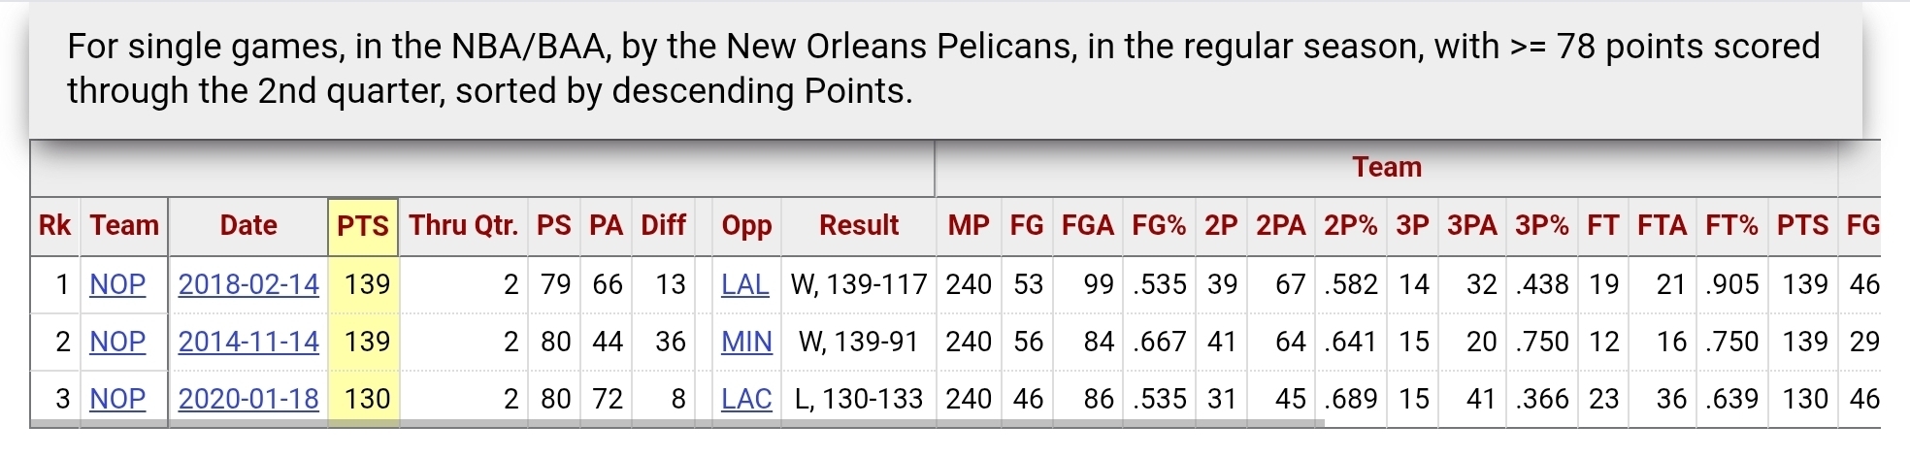Open the 2014-11-14 game date link
The image size is (1910, 458).
coord(248,342)
